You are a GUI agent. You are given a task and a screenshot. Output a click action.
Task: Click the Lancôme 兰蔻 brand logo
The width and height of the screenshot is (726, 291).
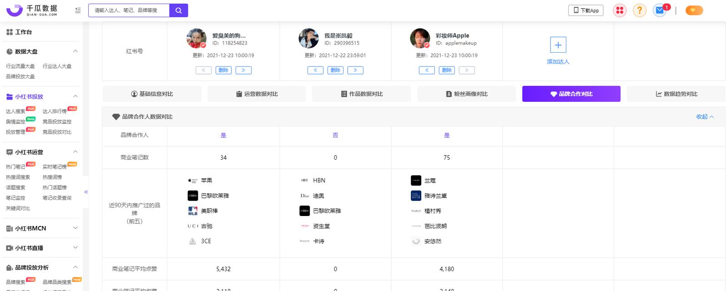click(416, 181)
